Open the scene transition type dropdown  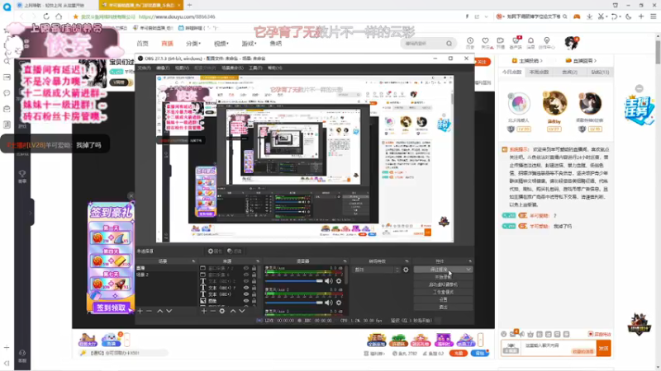pos(376,270)
